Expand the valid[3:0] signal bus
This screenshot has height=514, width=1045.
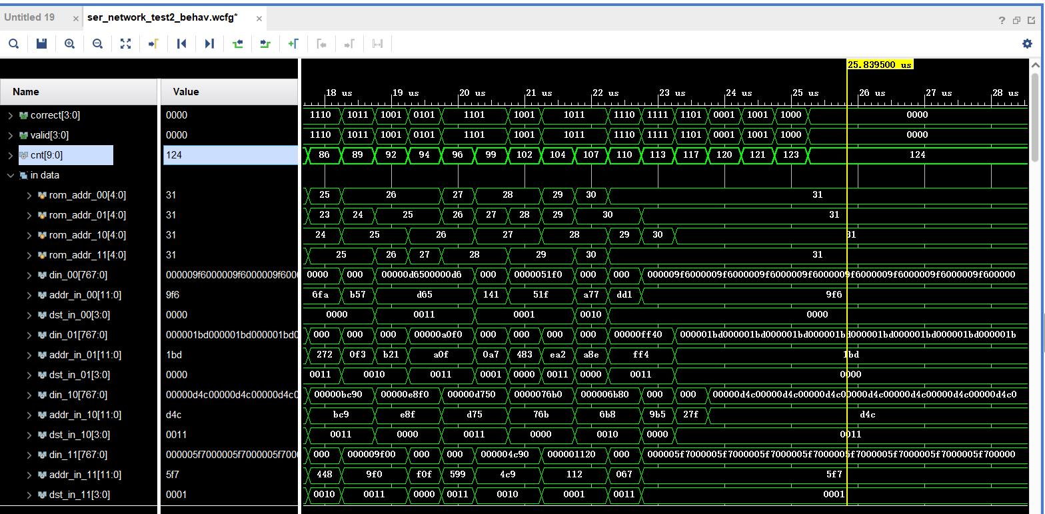click(10, 135)
